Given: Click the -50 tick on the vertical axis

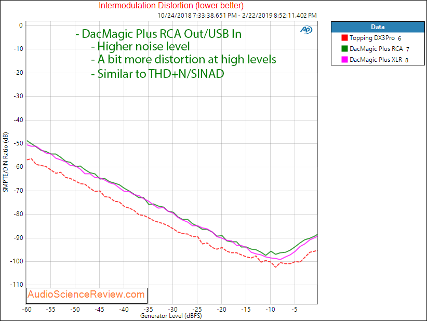Looking at the screenshot, I should pos(18,143).
